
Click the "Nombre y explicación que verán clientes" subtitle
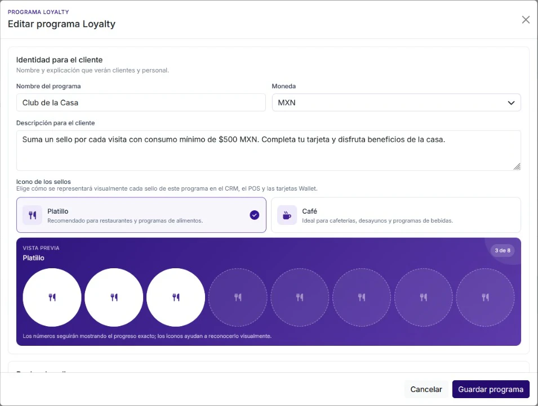click(92, 70)
